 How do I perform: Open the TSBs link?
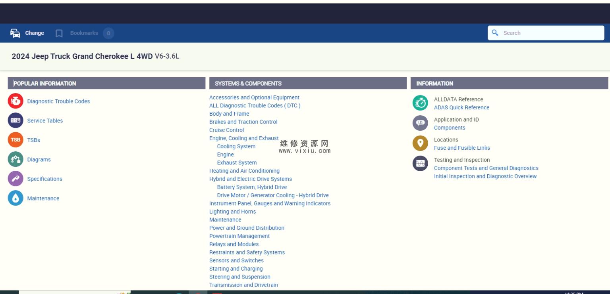pyautogui.click(x=34, y=140)
